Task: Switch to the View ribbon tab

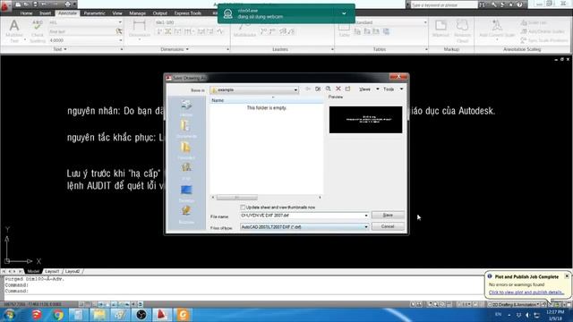Action: tap(117, 13)
